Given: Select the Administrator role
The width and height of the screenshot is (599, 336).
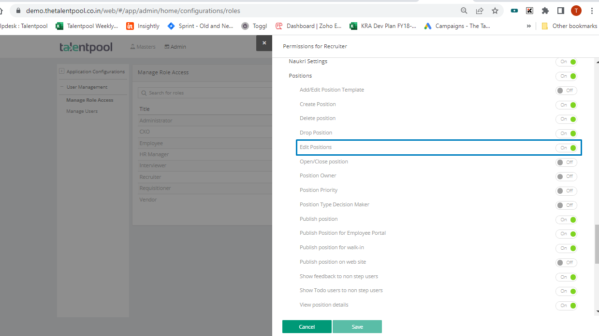Looking at the screenshot, I should (156, 121).
